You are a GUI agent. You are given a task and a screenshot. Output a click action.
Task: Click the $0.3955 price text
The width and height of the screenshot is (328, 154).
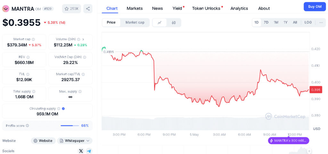coord(21,23)
